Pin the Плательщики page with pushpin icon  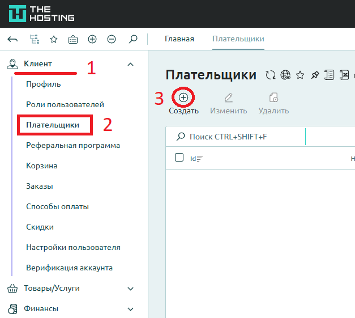315,75
